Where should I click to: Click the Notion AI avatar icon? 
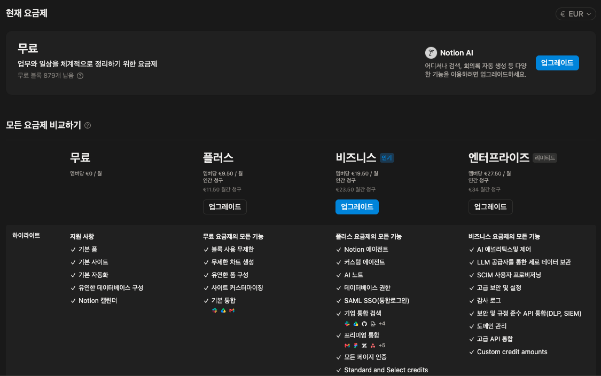coord(431,53)
